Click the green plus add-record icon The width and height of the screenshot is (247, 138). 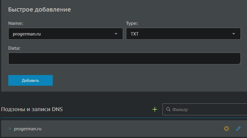pyautogui.click(x=154, y=109)
